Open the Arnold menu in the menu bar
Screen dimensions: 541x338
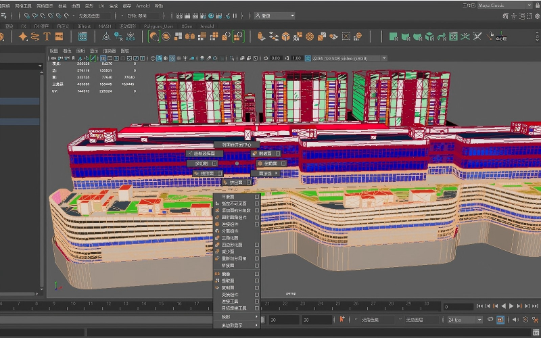143,6
